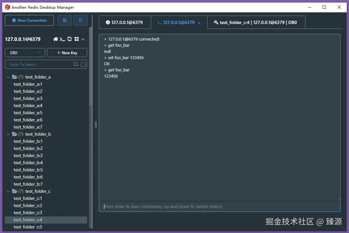Open the connection grid menu icon
The width and height of the screenshot is (349, 233).
(x=77, y=39)
